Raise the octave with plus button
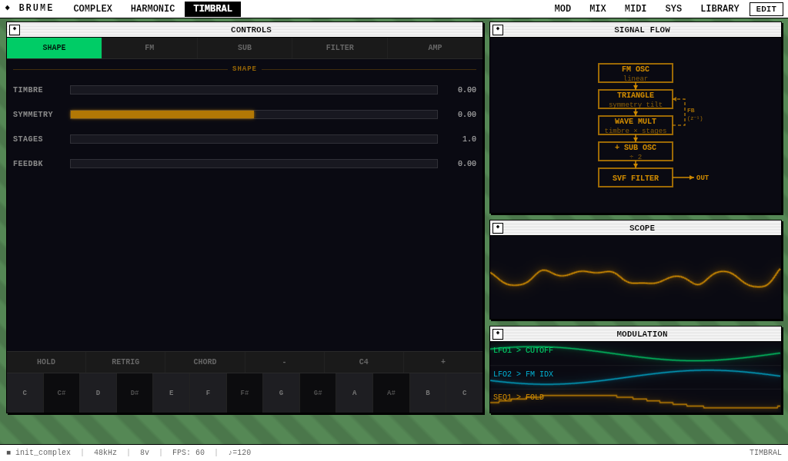This screenshot has width=788, height=461. point(442,362)
